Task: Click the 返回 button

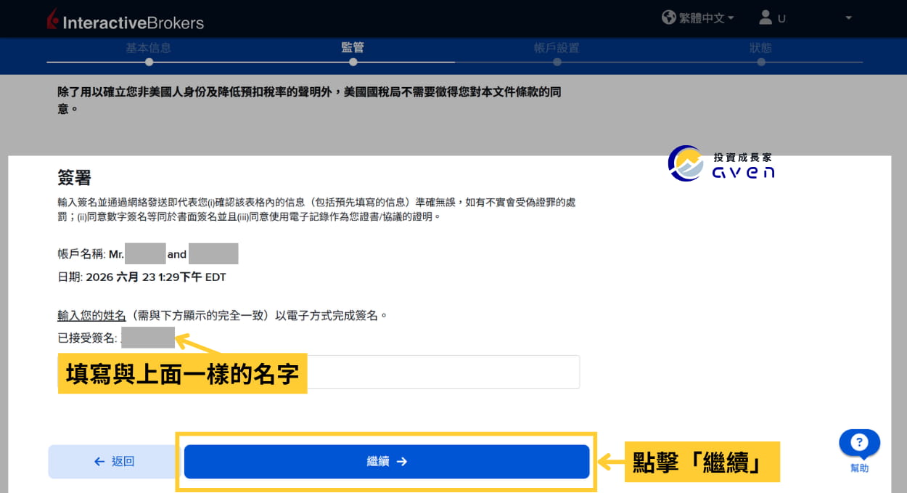Action: [x=114, y=462]
